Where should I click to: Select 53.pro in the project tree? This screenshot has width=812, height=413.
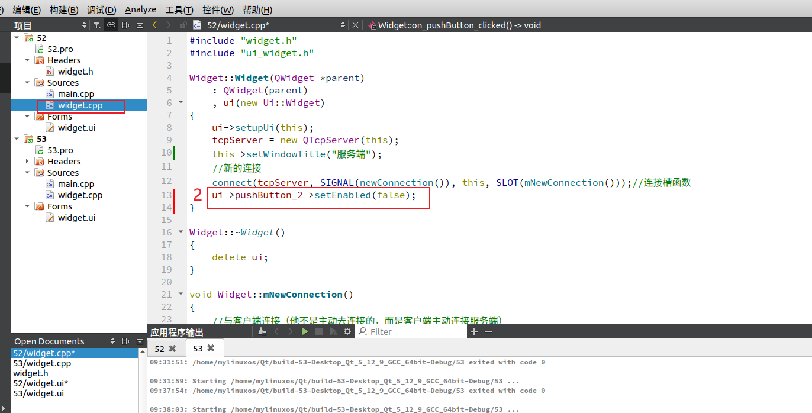click(60, 150)
